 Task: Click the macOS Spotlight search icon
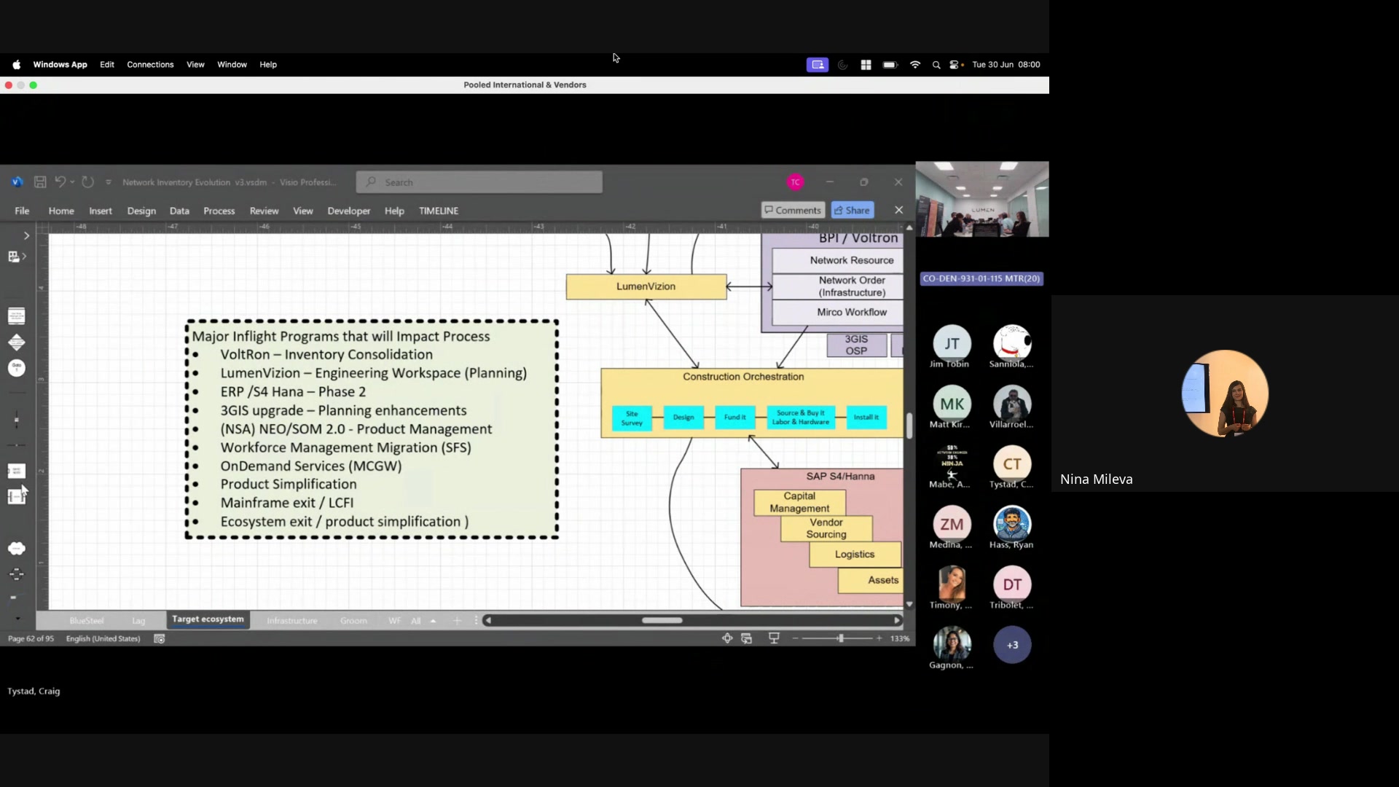coord(936,65)
